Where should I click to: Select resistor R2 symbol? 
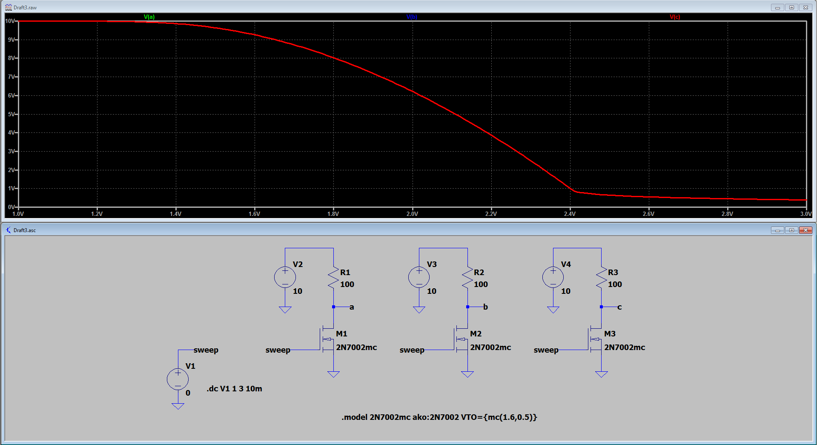467,278
